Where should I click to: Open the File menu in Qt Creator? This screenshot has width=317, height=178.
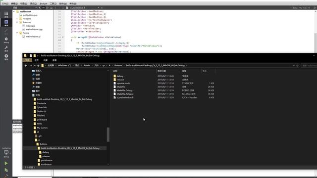[5, 3]
